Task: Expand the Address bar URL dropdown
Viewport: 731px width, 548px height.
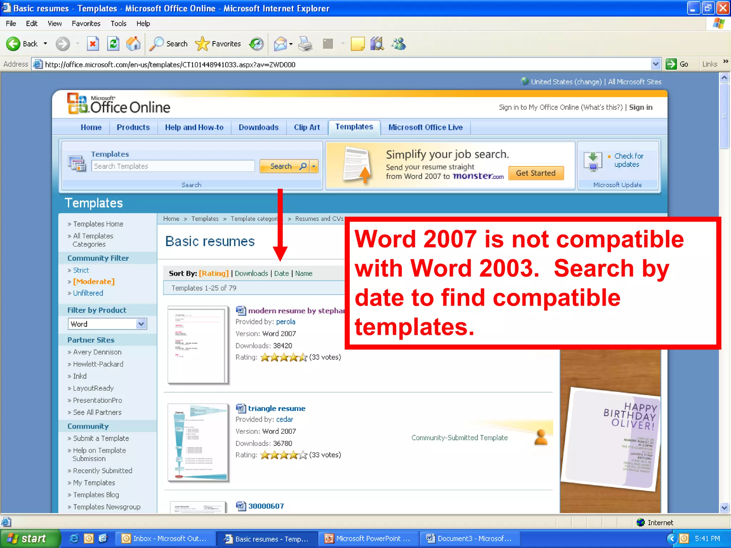Action: pos(655,64)
